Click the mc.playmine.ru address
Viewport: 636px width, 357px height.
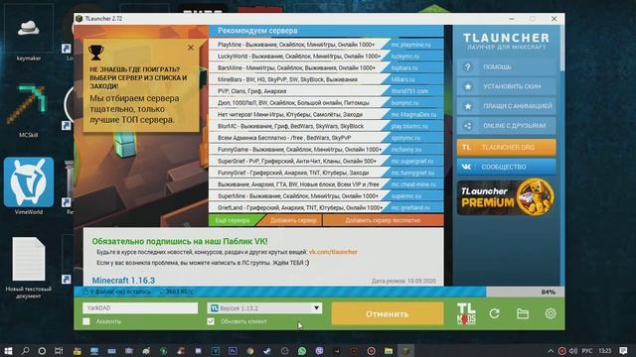click(x=410, y=45)
